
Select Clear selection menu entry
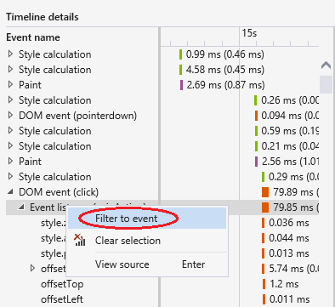pyautogui.click(x=147, y=241)
